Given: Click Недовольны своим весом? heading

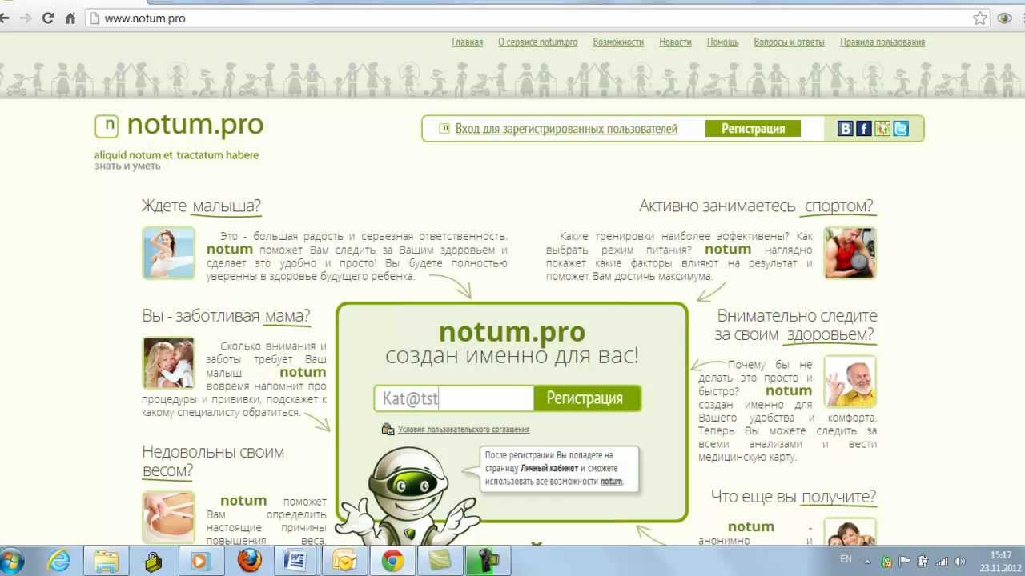Looking at the screenshot, I should coord(213,461).
